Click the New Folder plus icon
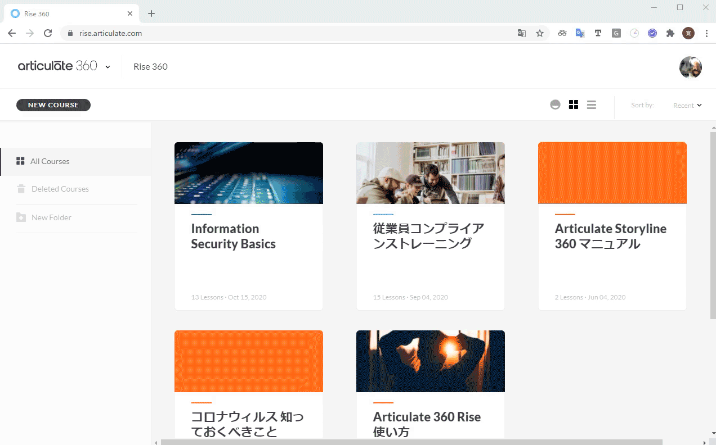Image resolution: width=716 pixels, height=445 pixels. [21, 217]
